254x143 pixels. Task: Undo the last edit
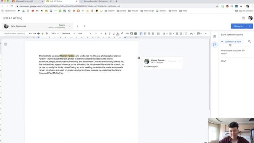pyautogui.click(x=30, y=33)
